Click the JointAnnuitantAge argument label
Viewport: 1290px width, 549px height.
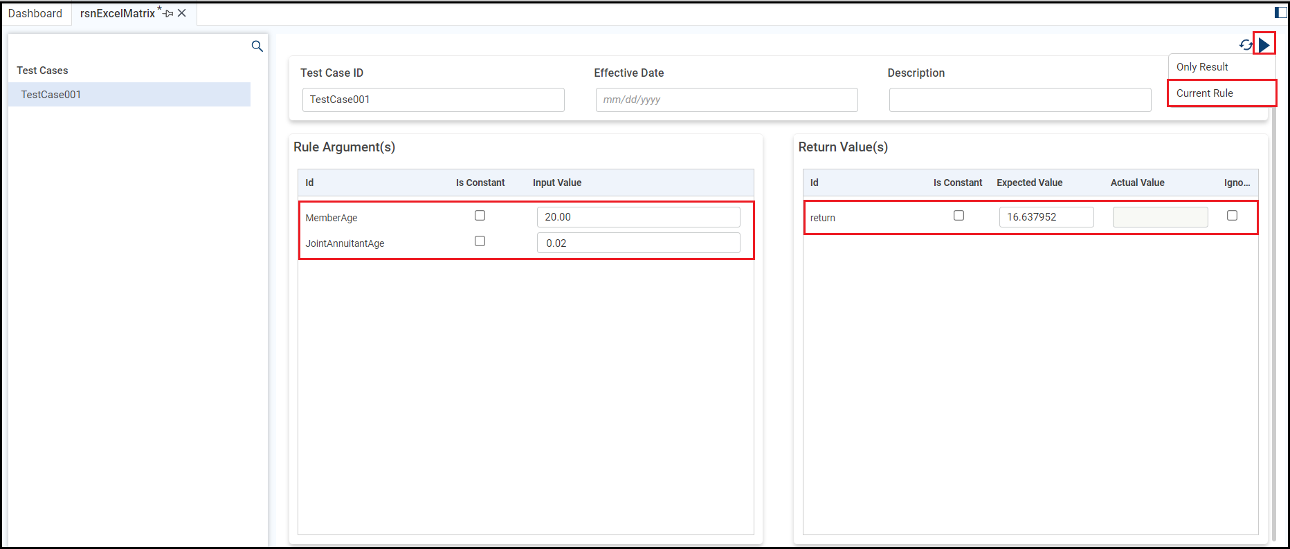point(345,243)
